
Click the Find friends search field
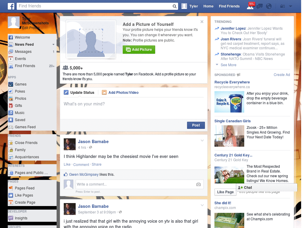point(94,6)
